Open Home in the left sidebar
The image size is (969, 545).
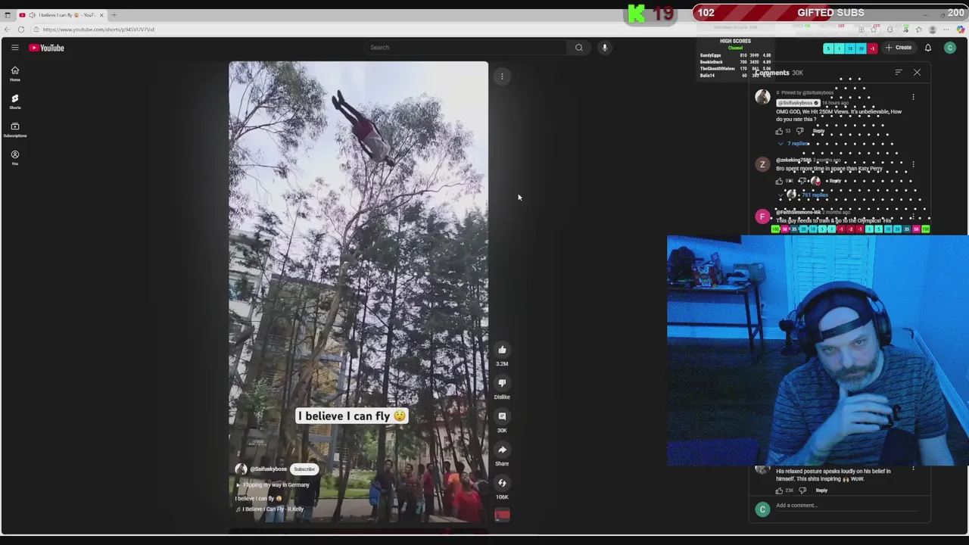14,73
